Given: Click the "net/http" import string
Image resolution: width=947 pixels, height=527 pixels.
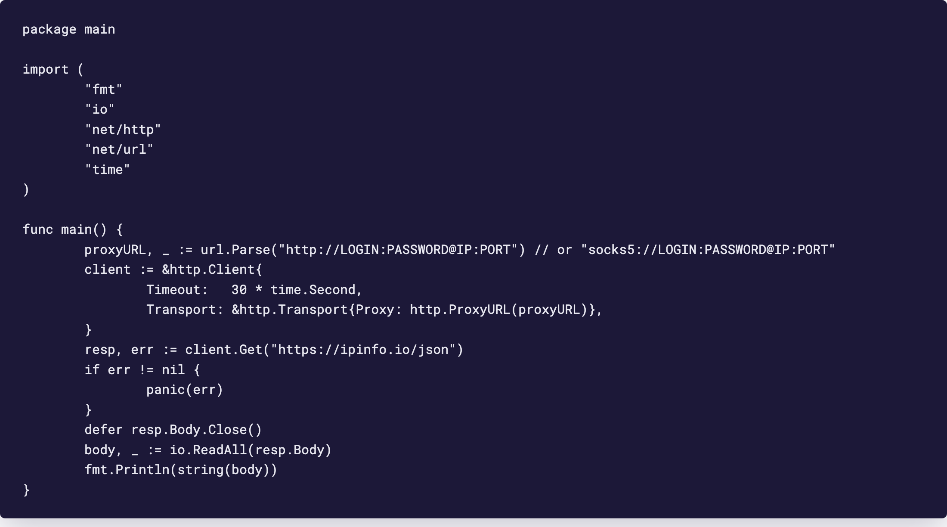Looking at the screenshot, I should click(123, 130).
